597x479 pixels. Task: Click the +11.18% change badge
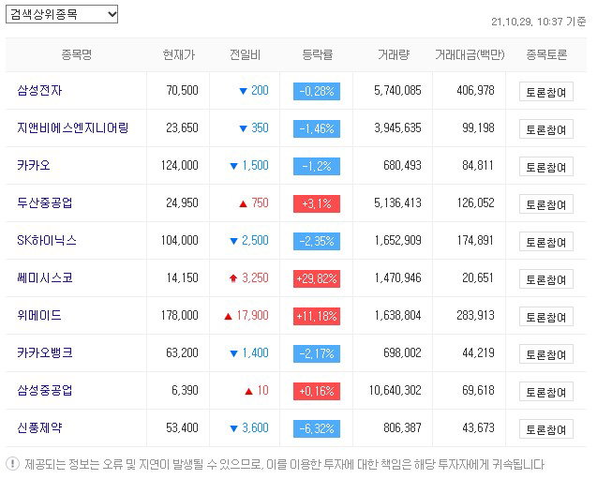[317, 317]
